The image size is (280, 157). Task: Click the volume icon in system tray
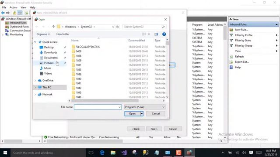tap(244, 153)
